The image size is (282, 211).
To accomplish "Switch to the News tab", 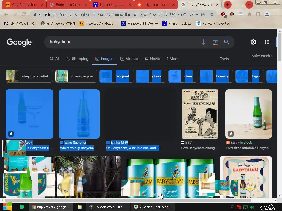I will coord(152,59).
